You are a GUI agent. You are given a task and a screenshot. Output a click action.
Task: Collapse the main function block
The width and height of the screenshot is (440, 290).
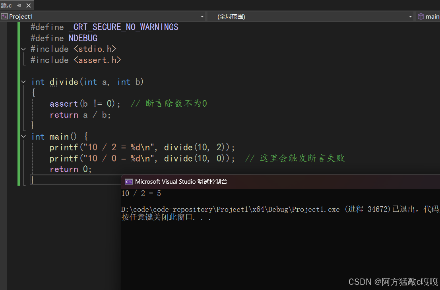point(23,137)
